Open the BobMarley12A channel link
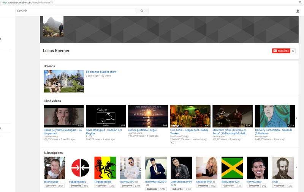Image resolution: width=304 pixels, height=192 pixels. coord(230,182)
